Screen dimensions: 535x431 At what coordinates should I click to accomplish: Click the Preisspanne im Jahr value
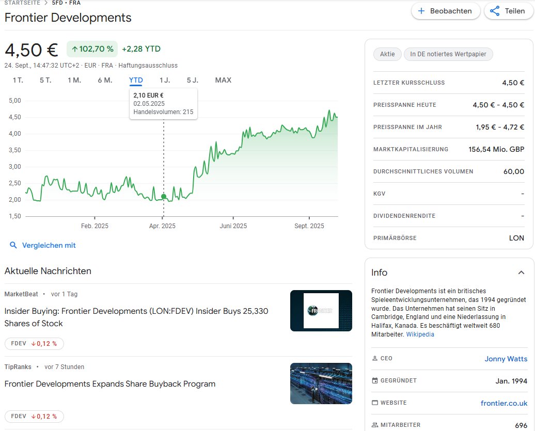[500, 127]
